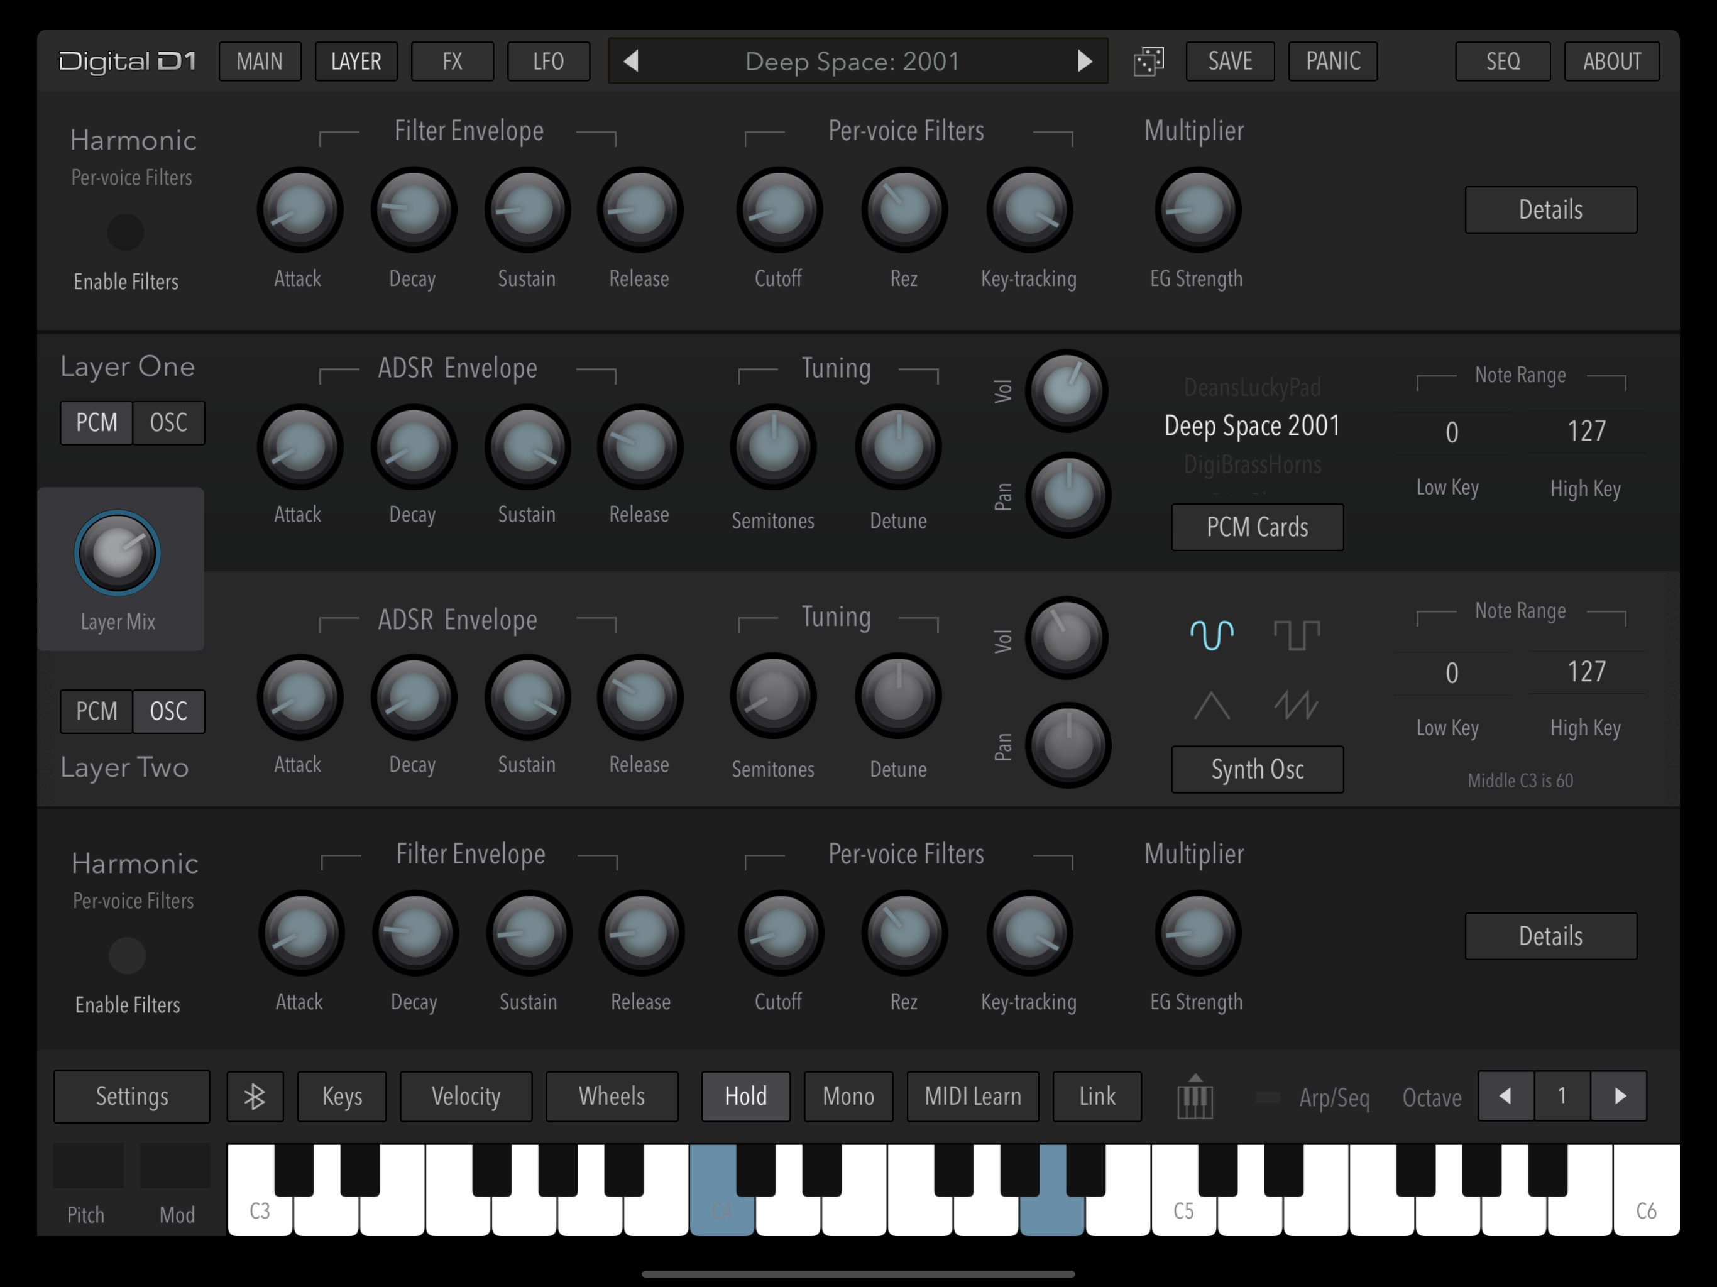Viewport: 1717px width, 1287px height.
Task: Select the sine waveform icon
Action: coord(1212,635)
